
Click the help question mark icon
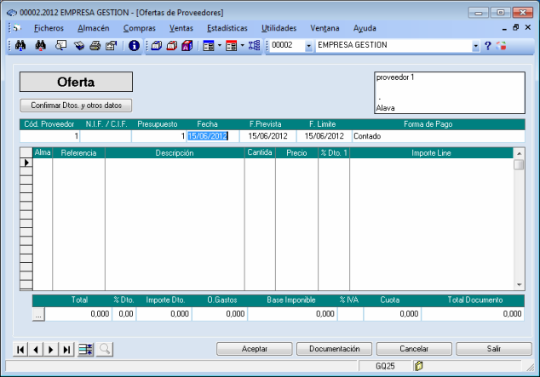pyautogui.click(x=488, y=45)
